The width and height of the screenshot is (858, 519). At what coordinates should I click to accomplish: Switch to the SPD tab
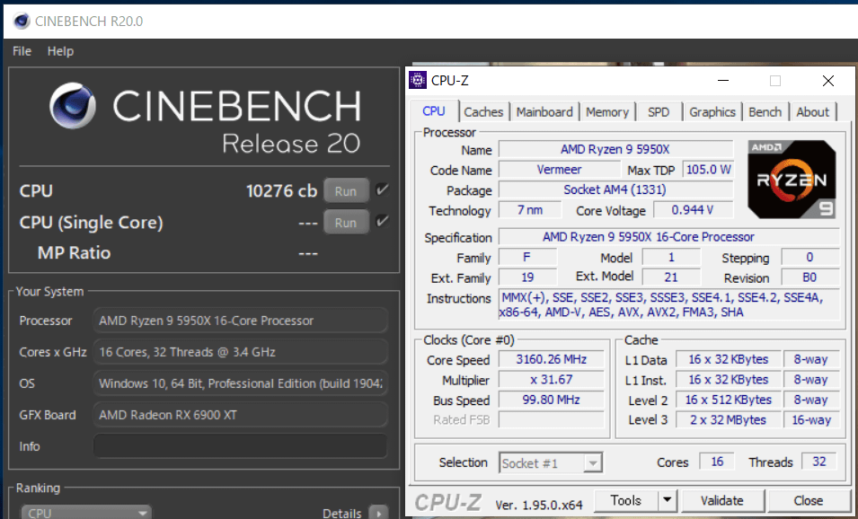click(659, 112)
